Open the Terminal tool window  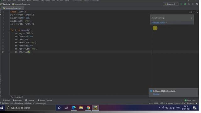point(30,100)
